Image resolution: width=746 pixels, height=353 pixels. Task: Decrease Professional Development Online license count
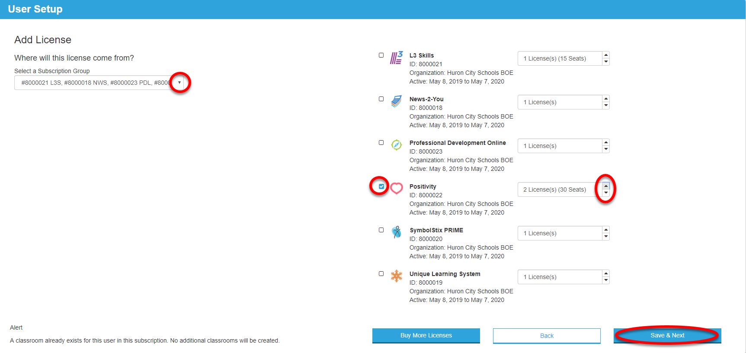(606, 149)
